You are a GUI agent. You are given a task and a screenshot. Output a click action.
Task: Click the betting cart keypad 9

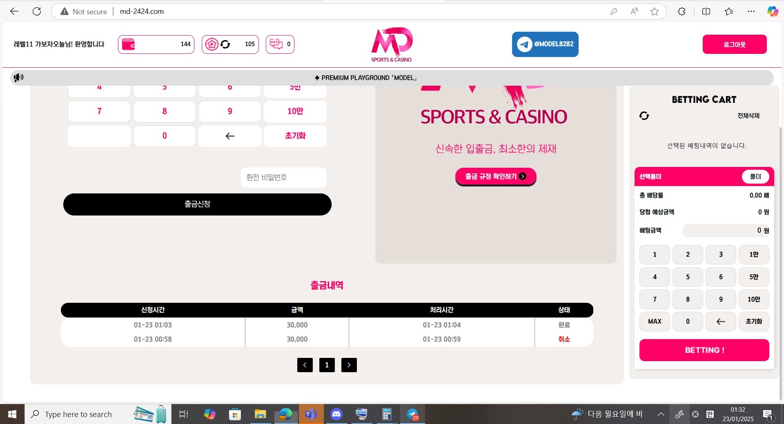tap(721, 299)
